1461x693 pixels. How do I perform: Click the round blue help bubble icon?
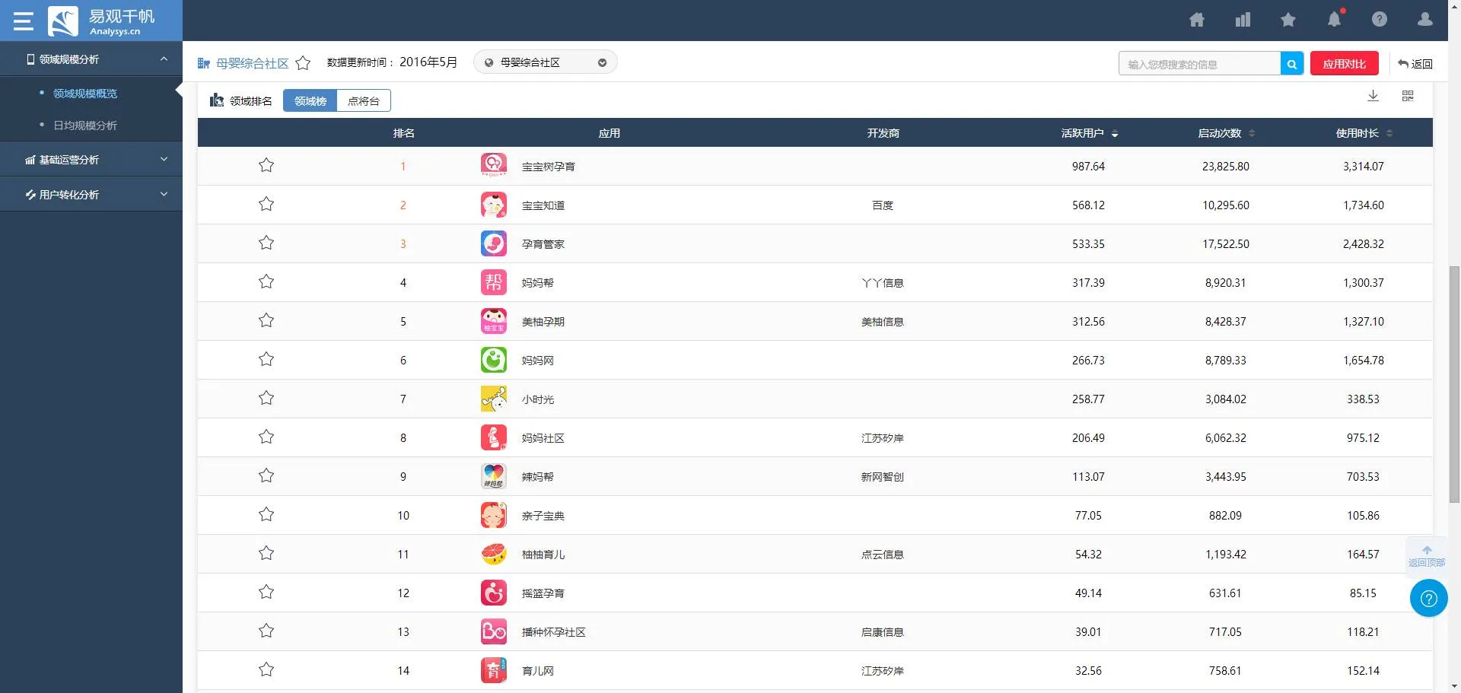[x=1429, y=598]
